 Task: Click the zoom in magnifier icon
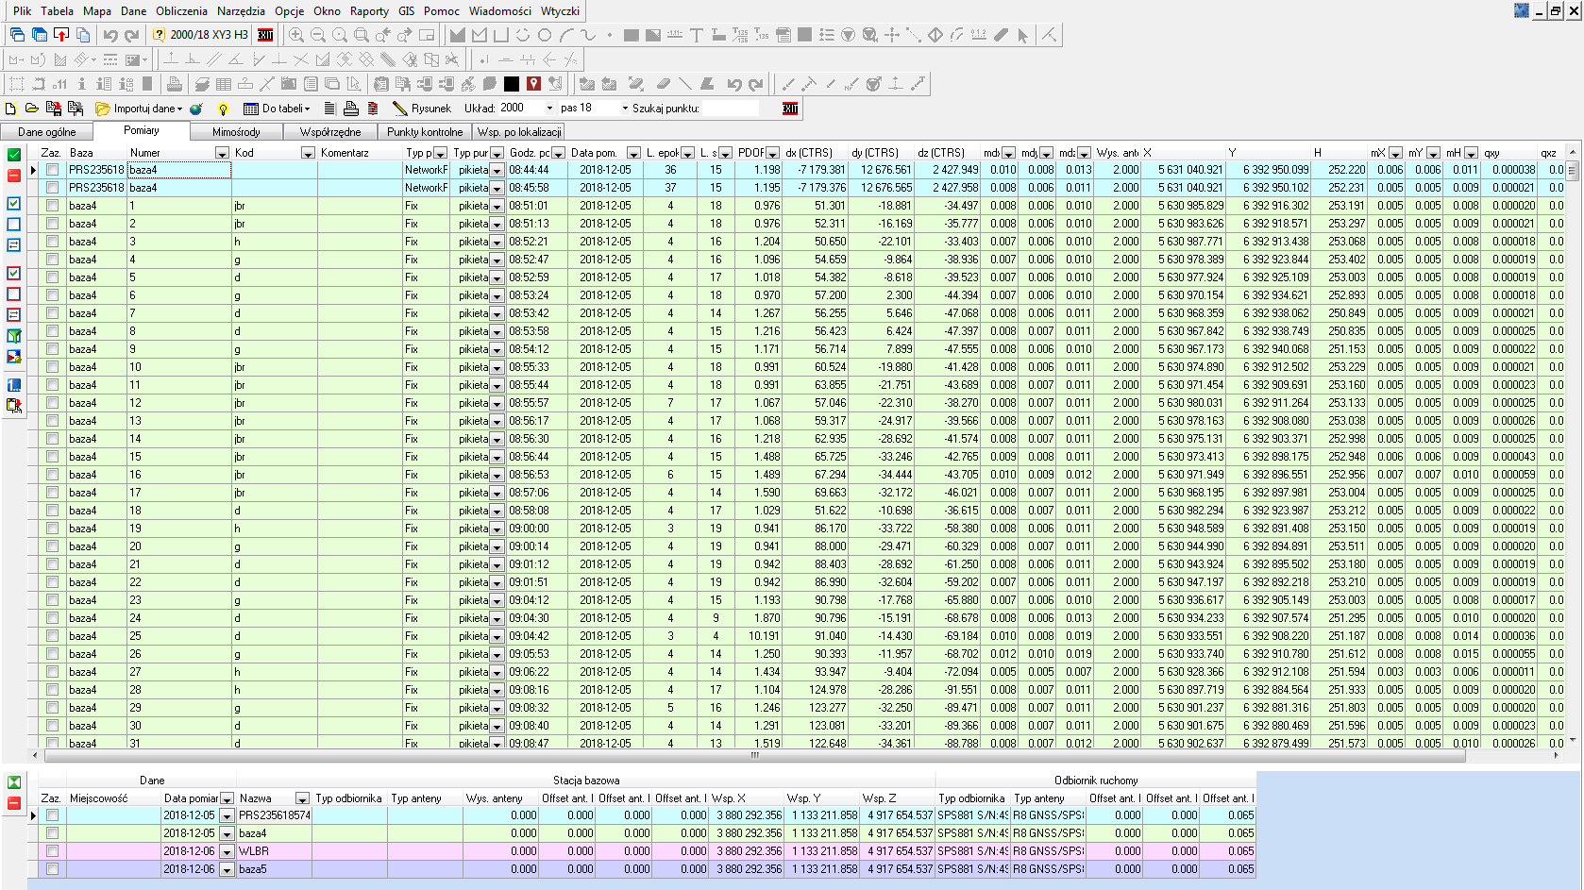click(x=296, y=35)
